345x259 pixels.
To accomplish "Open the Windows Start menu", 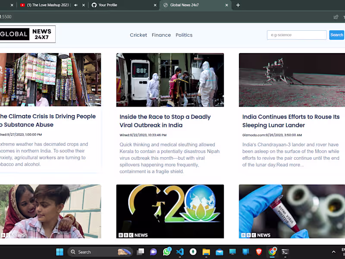I will [60, 252].
